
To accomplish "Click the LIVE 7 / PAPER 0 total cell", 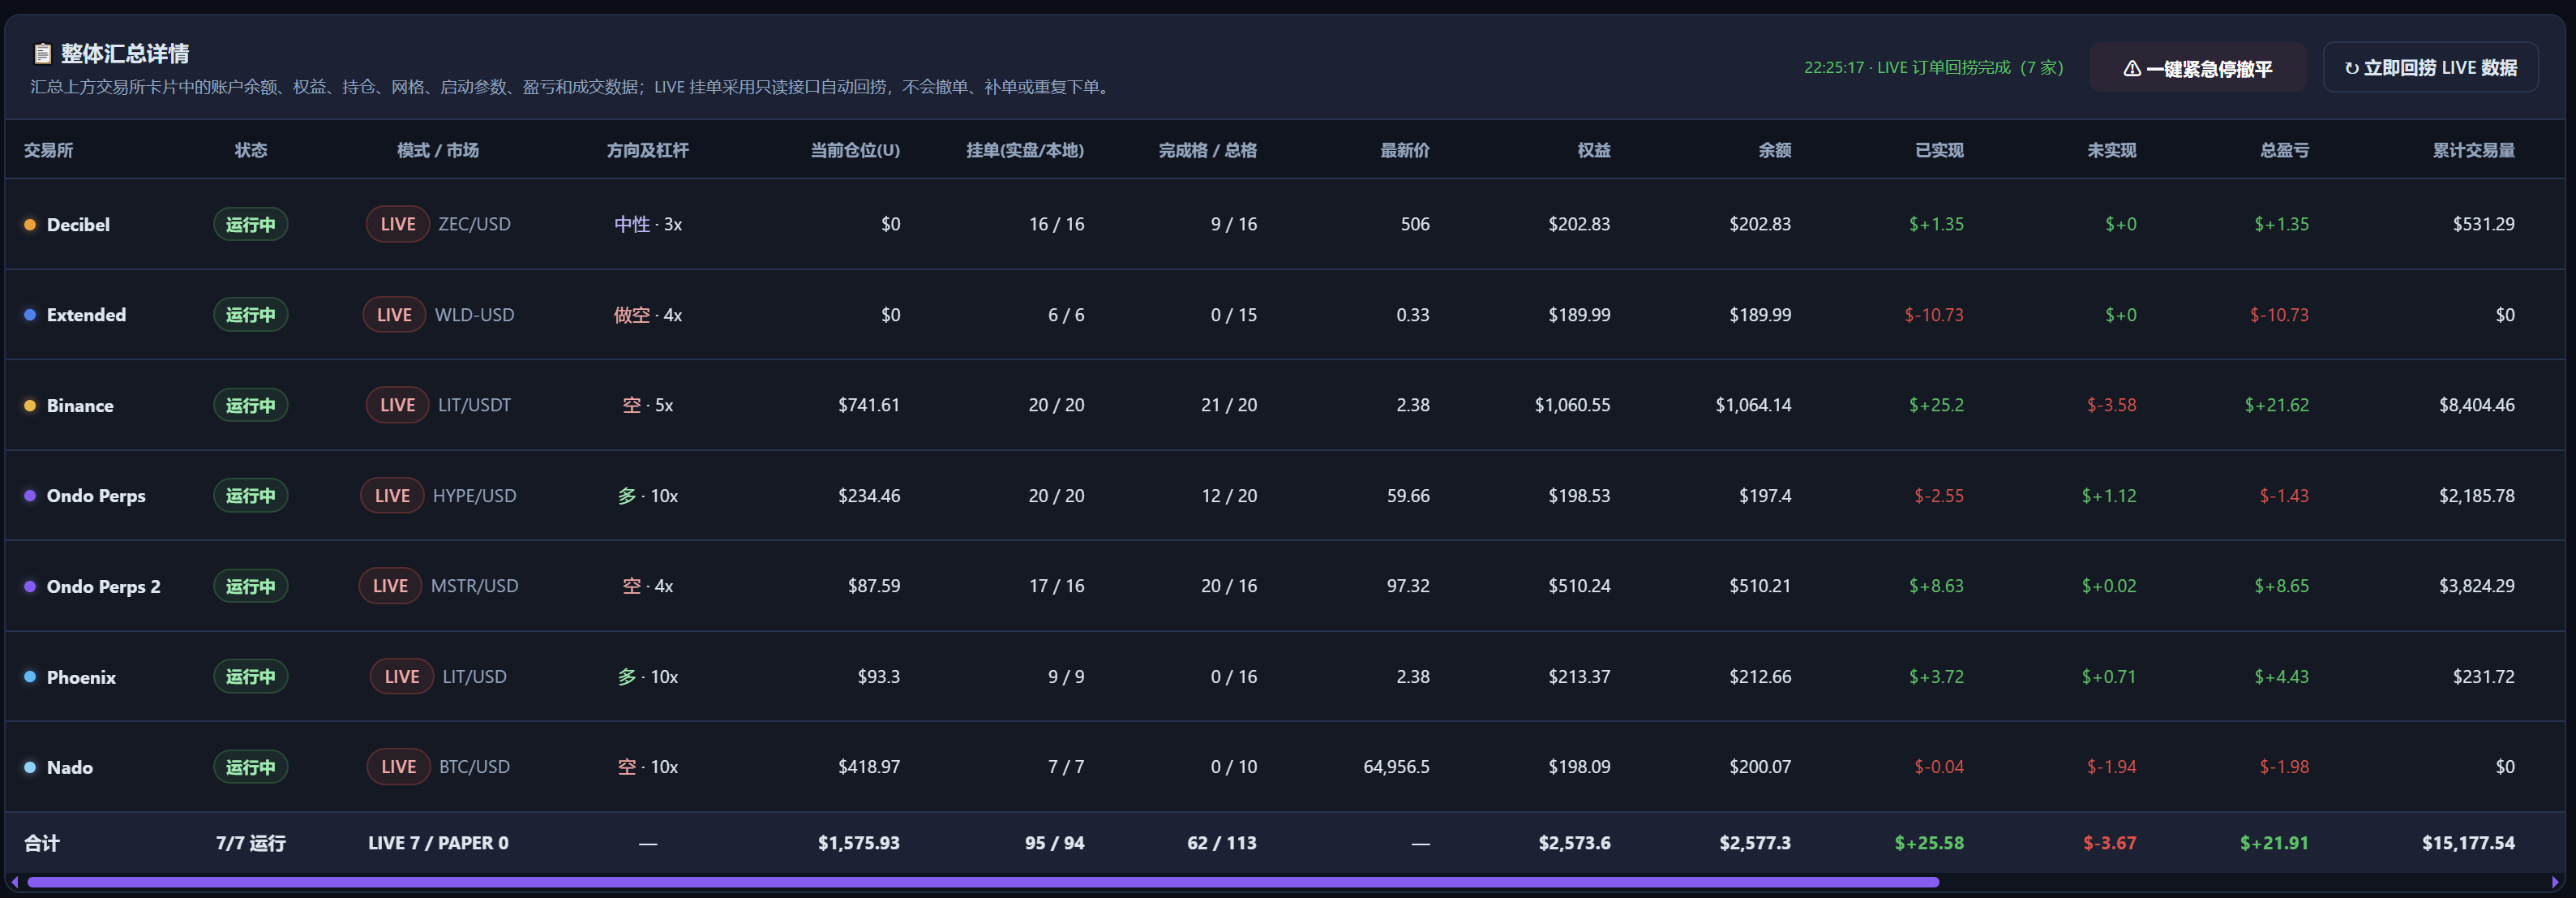I will coord(438,843).
